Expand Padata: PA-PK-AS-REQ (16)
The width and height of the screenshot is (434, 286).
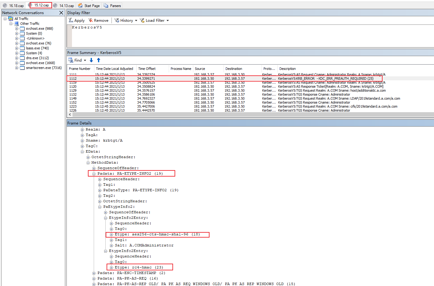[94, 279]
